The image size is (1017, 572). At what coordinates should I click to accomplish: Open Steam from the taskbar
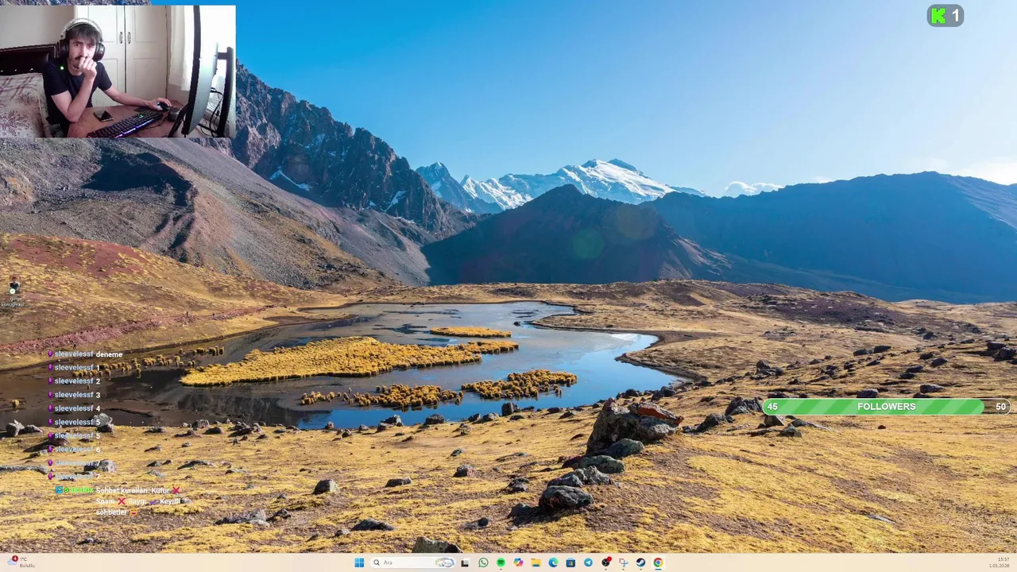(x=640, y=562)
